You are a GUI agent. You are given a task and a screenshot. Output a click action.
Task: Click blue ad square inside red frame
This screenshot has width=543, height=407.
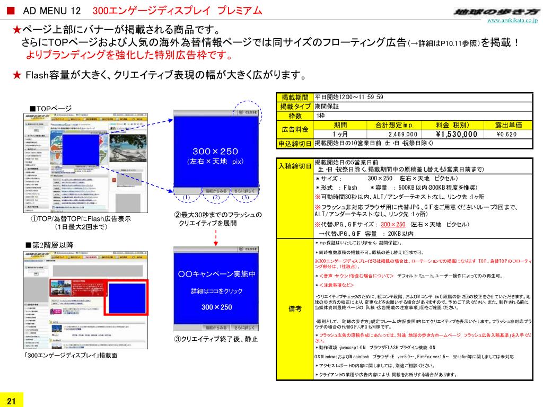127,298
